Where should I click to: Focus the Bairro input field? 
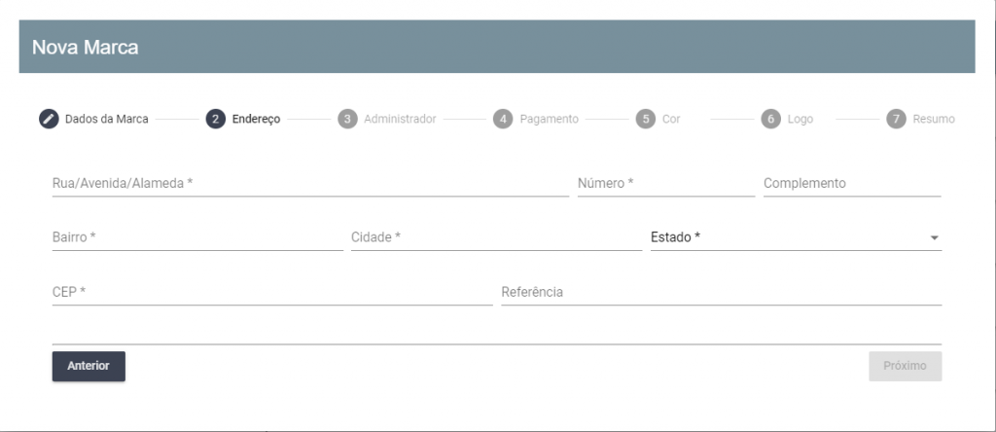(197, 237)
